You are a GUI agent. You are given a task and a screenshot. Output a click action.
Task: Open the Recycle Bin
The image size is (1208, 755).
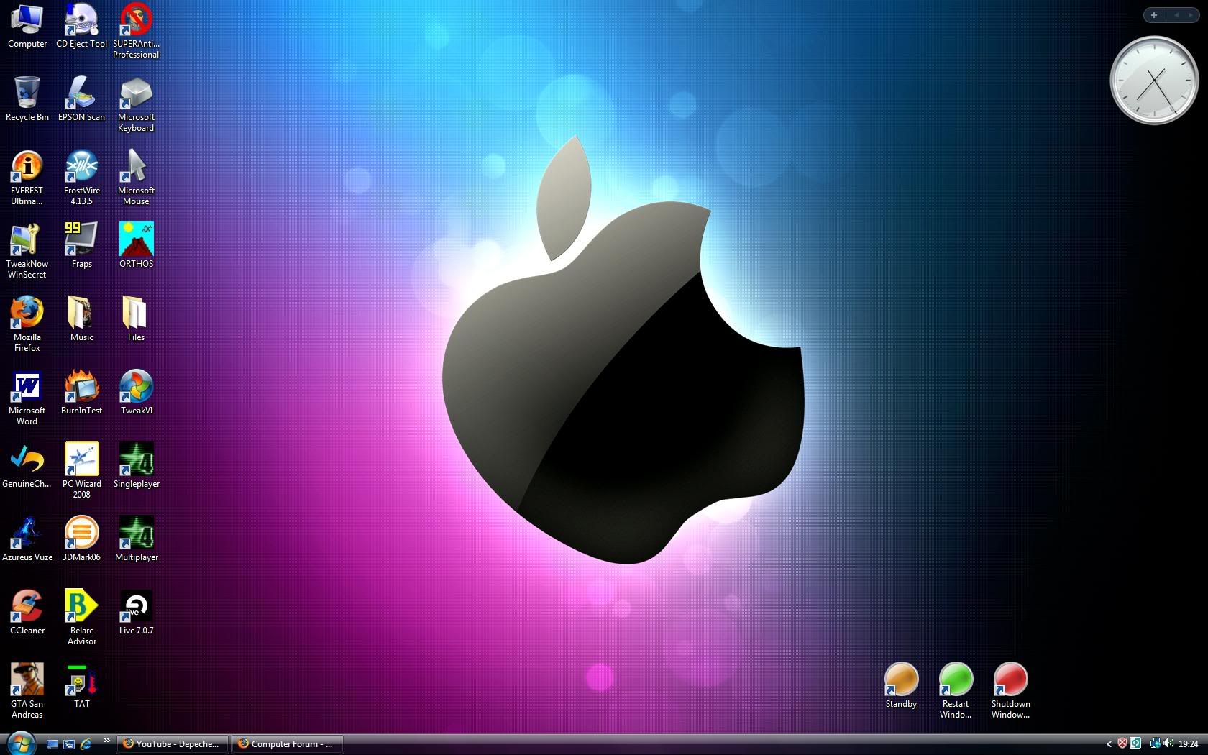(x=27, y=99)
